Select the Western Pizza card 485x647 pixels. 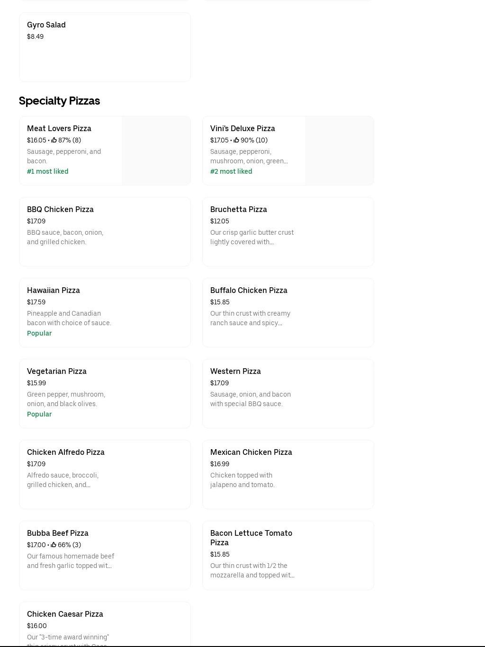click(288, 393)
